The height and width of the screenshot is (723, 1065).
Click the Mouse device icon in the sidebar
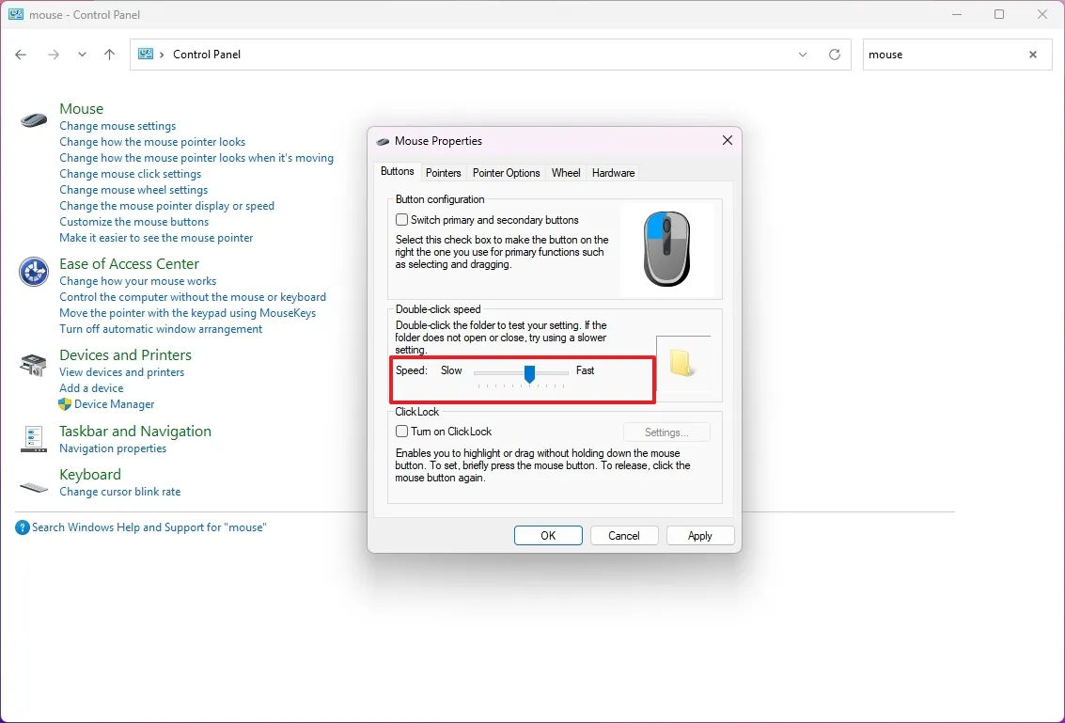coord(33,120)
